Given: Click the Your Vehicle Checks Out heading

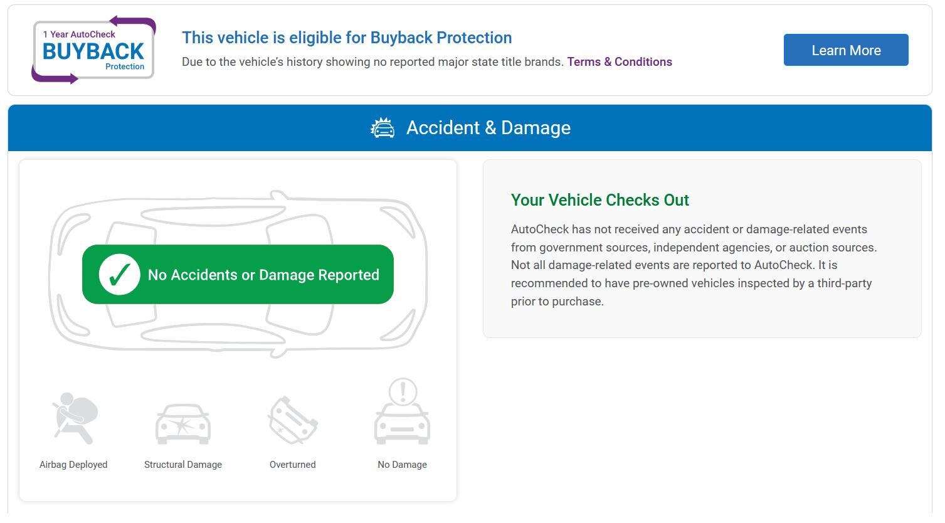Looking at the screenshot, I should [x=599, y=200].
